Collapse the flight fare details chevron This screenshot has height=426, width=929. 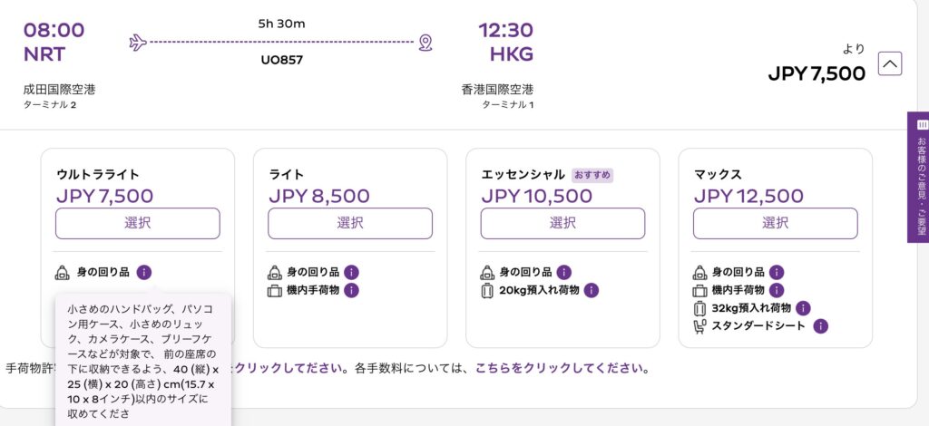tap(890, 64)
